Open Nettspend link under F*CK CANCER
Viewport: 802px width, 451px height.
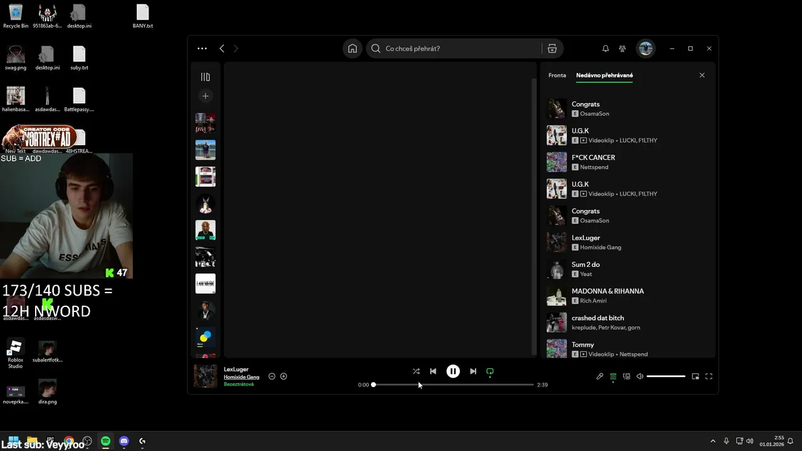(x=594, y=167)
